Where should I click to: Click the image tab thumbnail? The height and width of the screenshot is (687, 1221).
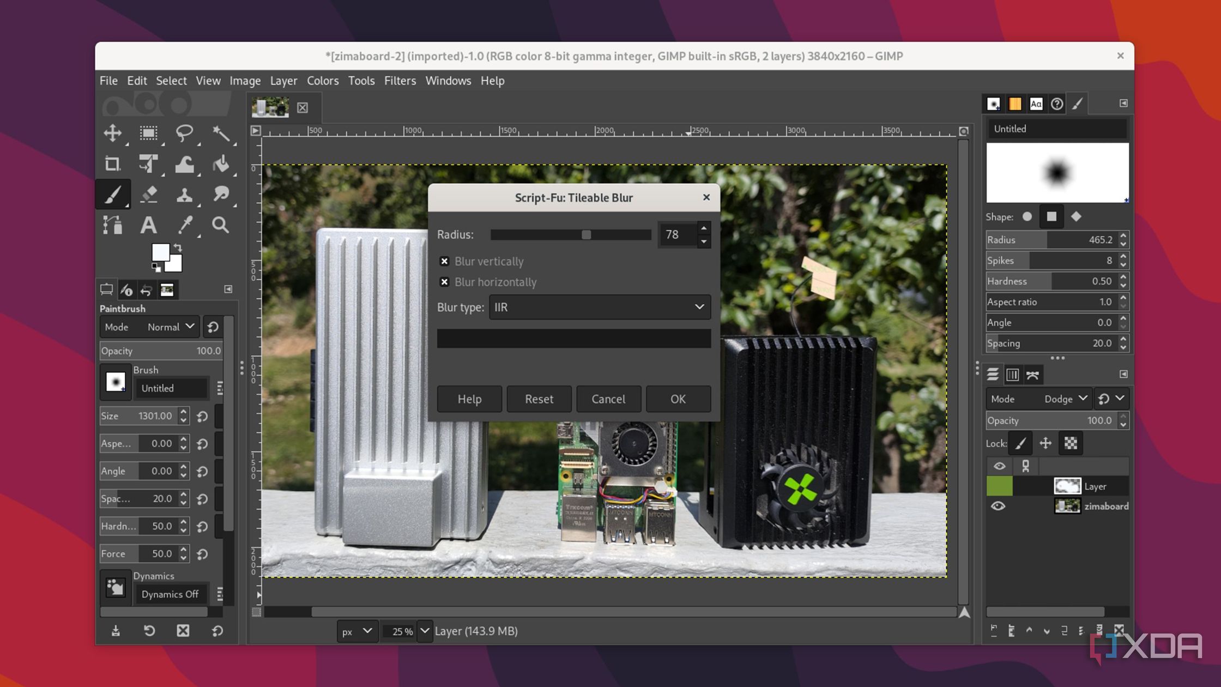click(x=270, y=107)
